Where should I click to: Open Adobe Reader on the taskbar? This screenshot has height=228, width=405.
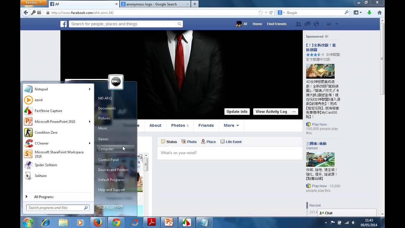pyautogui.click(x=152, y=223)
